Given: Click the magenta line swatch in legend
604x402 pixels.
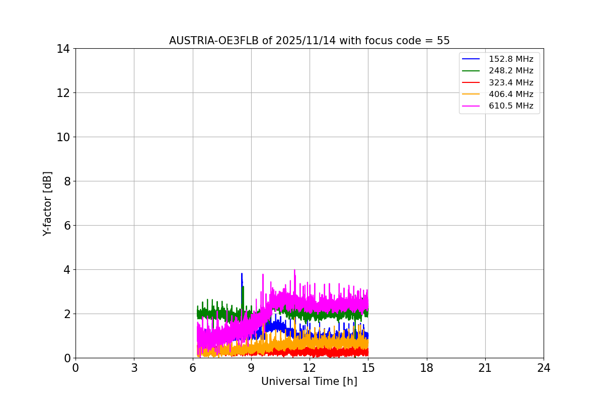Looking at the screenshot, I should pyautogui.click(x=471, y=106).
